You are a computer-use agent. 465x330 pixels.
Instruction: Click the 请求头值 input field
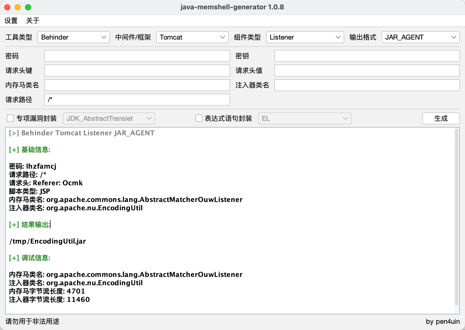(x=367, y=71)
